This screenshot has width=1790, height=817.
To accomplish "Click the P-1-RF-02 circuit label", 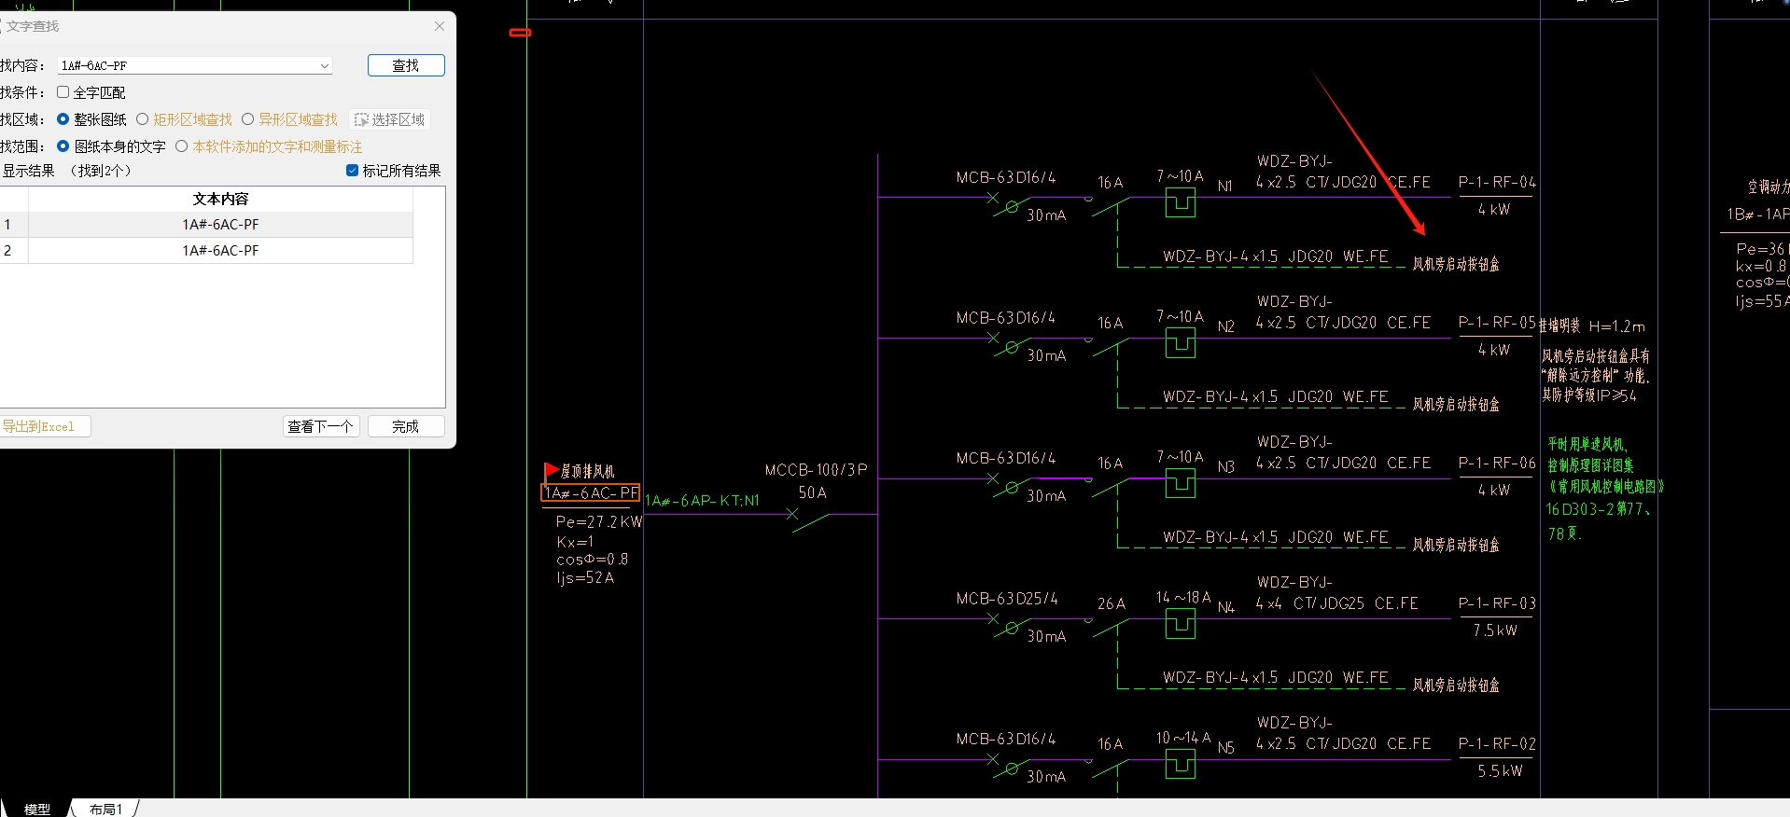I will [x=1497, y=744].
